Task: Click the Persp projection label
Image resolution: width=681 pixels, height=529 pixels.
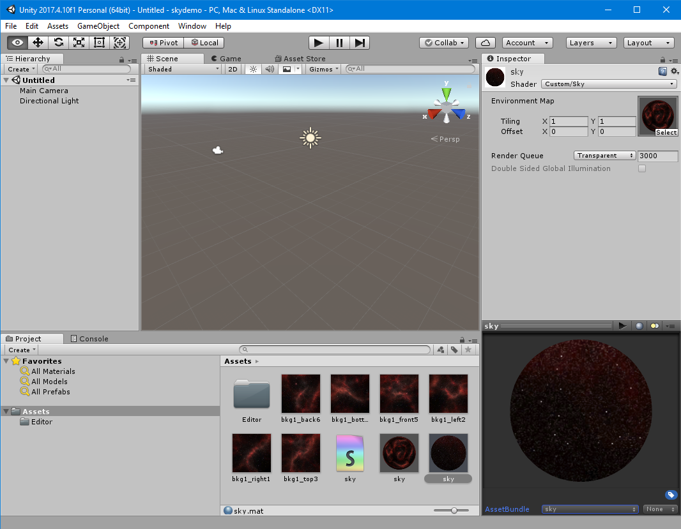Action: click(445, 139)
